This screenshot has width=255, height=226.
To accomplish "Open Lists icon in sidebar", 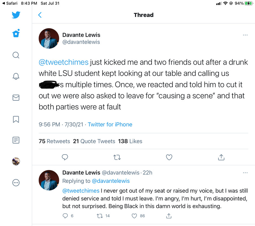I will 16,140.
